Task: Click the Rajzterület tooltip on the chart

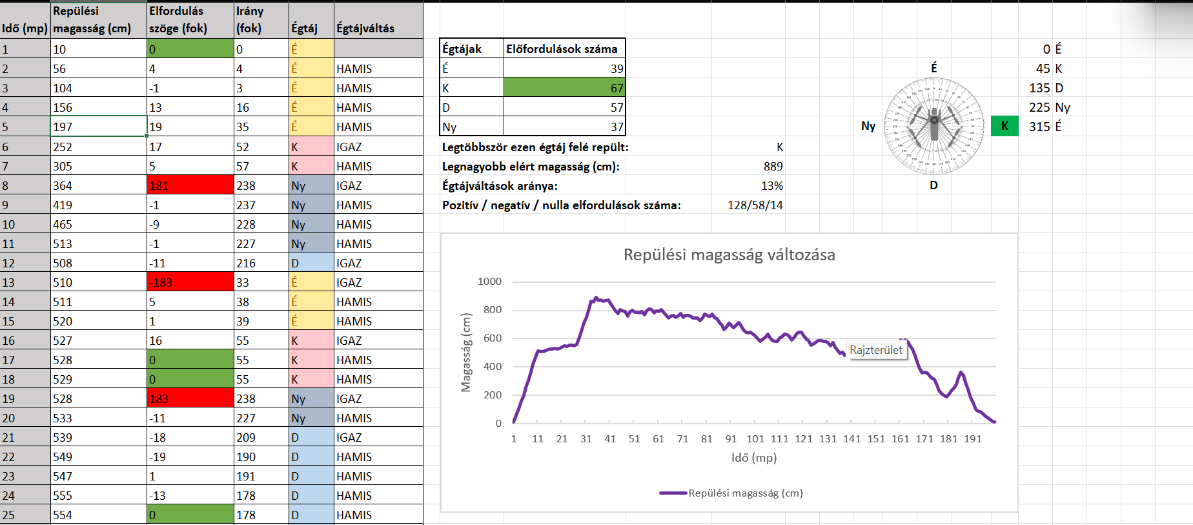Action: point(875,350)
